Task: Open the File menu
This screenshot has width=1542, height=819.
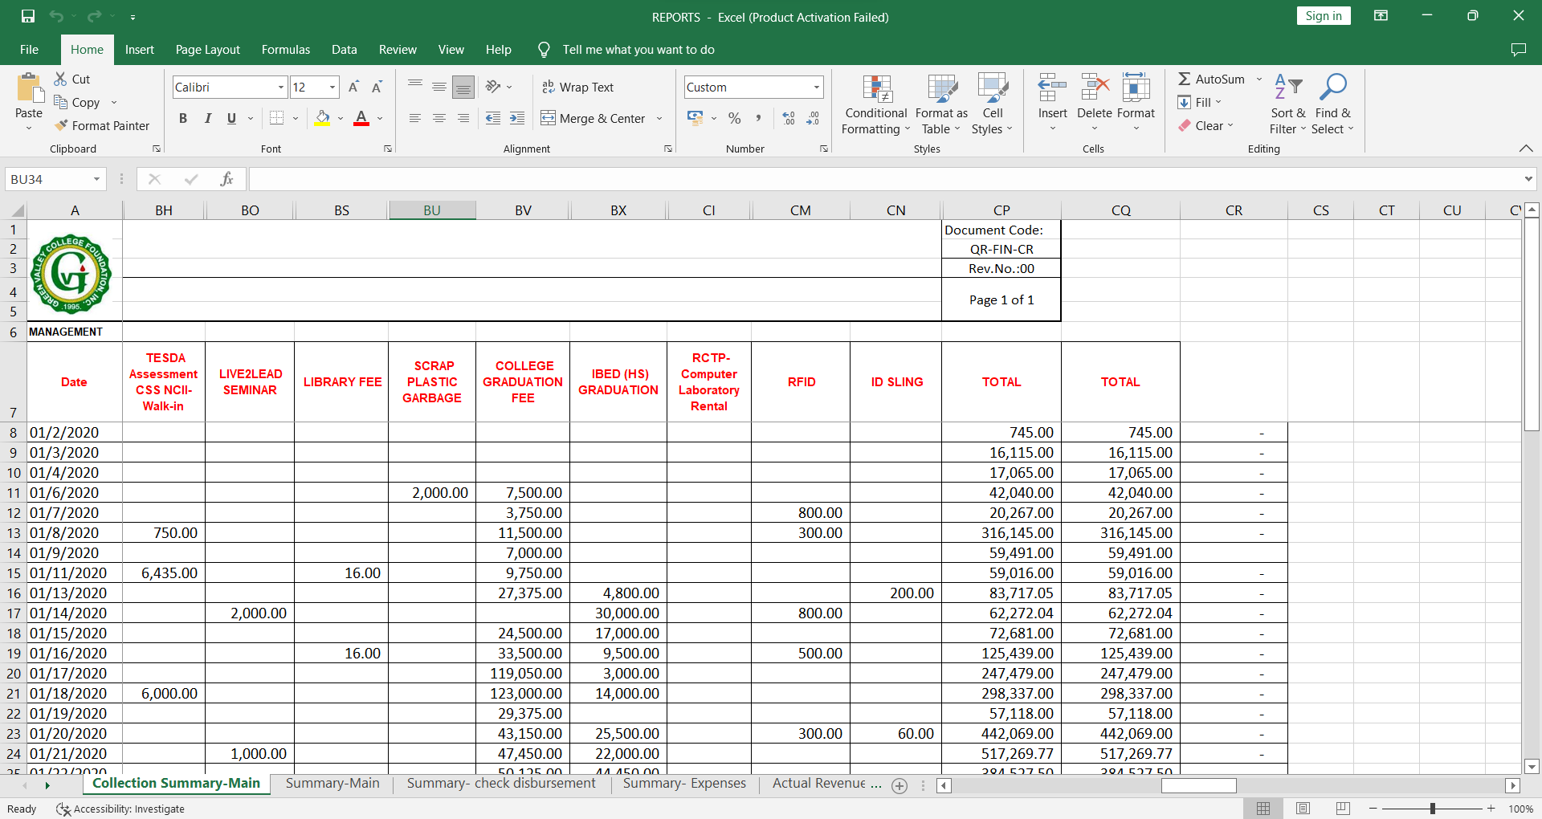Action: [x=29, y=50]
